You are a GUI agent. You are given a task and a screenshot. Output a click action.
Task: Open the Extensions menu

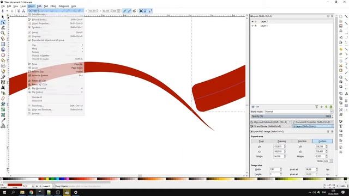tap(64, 6)
